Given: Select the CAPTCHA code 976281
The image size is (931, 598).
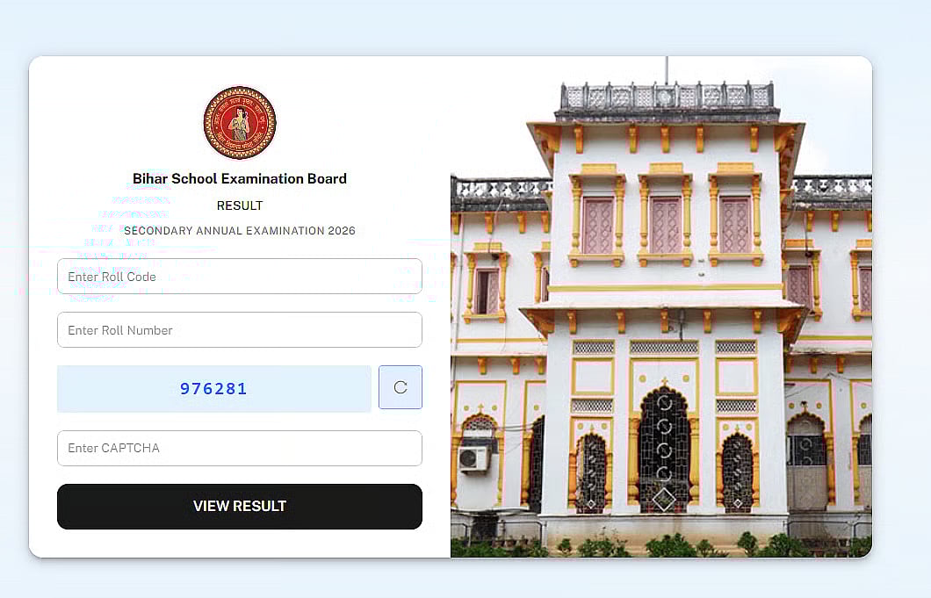Looking at the screenshot, I should (213, 388).
